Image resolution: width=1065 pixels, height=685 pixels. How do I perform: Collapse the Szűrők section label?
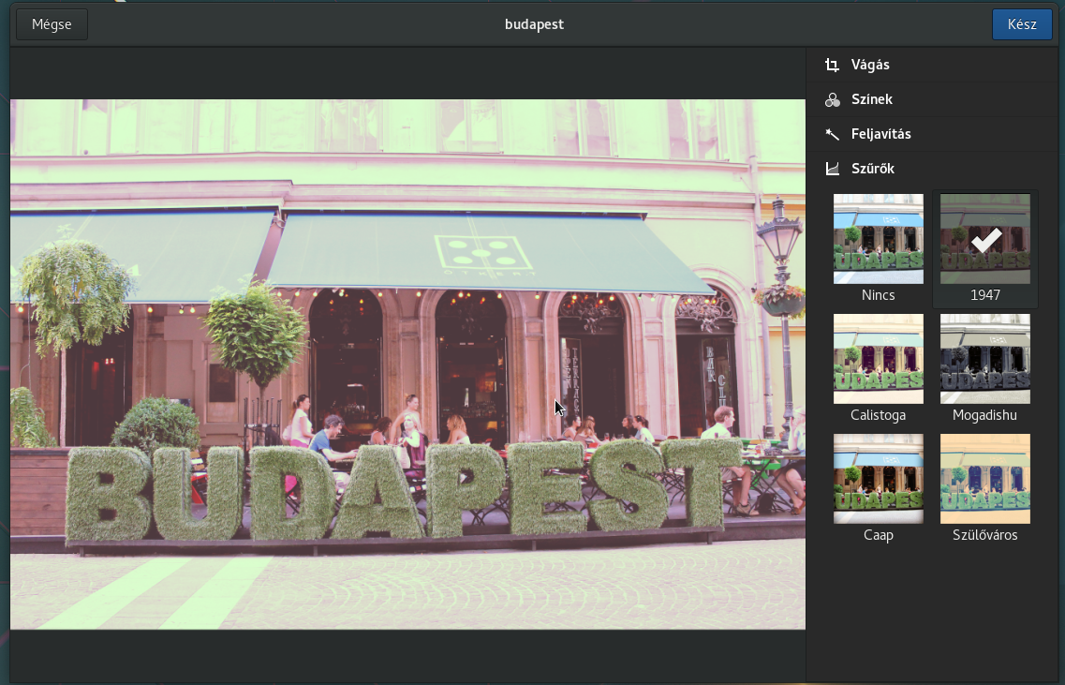click(x=872, y=169)
